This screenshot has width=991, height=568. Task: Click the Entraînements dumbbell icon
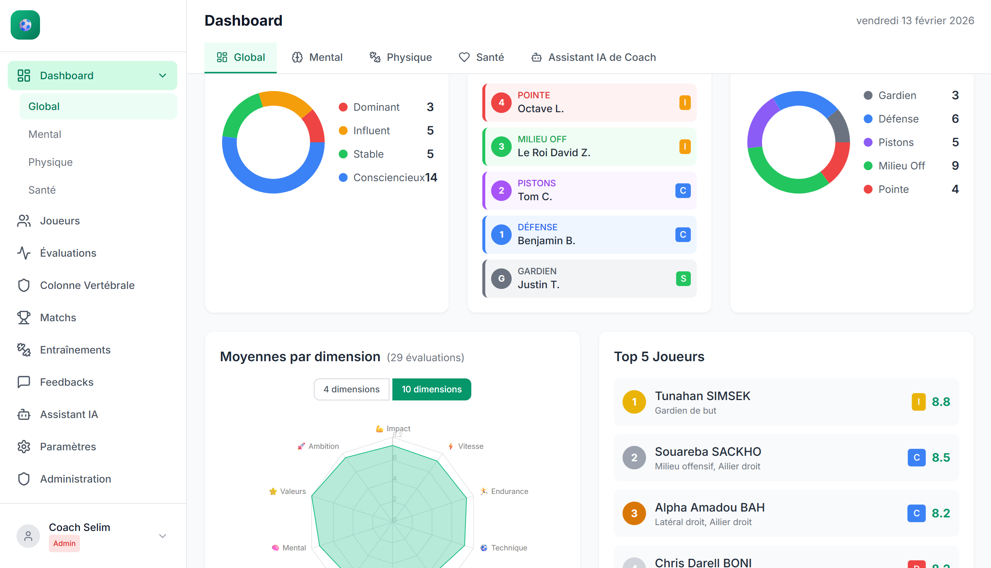[24, 350]
